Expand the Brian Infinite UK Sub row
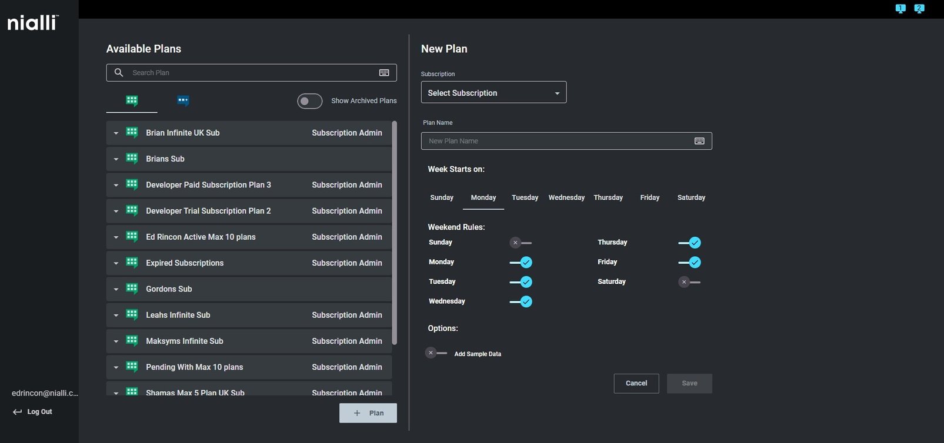 coord(116,133)
